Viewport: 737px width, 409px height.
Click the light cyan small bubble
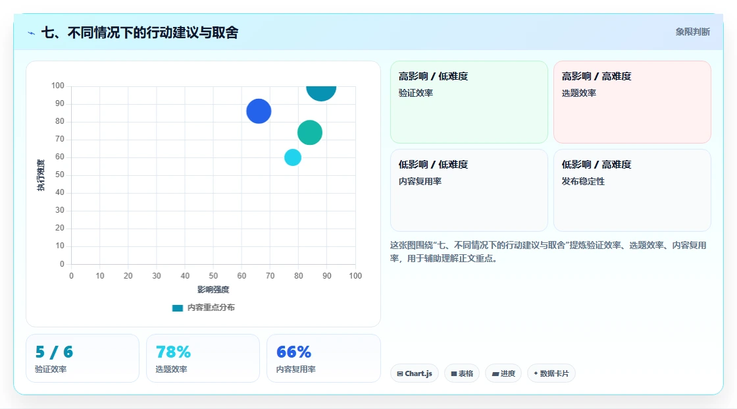pyautogui.click(x=292, y=157)
